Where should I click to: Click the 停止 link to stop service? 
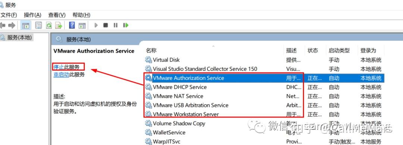pos(59,67)
